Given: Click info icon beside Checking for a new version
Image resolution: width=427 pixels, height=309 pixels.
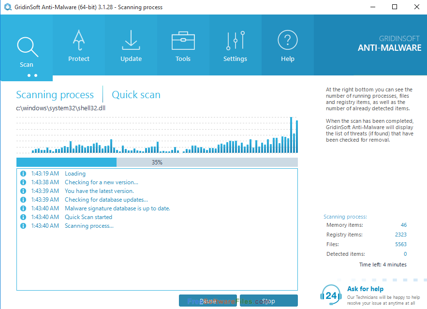Looking at the screenshot, I should (23, 182).
